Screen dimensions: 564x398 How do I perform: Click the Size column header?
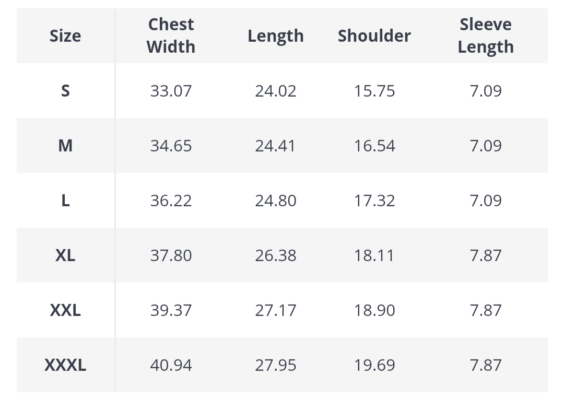tap(65, 36)
